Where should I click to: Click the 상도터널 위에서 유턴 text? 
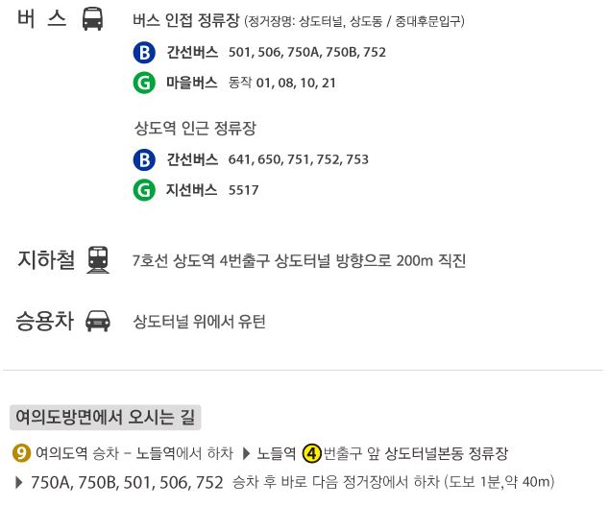point(199,322)
